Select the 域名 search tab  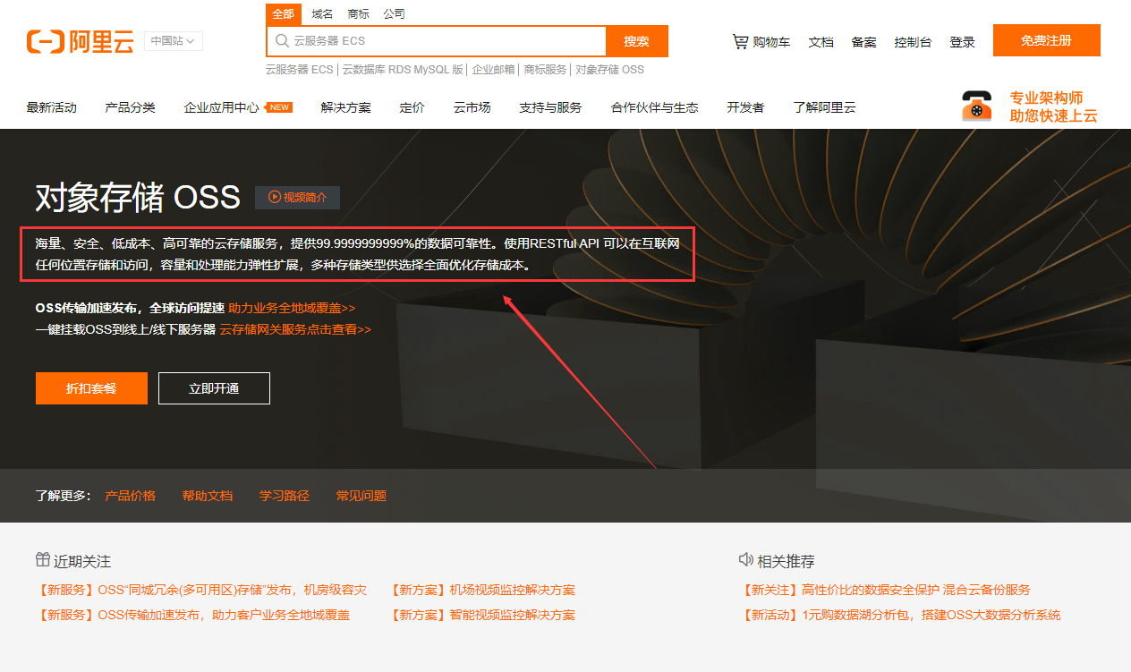tap(322, 14)
